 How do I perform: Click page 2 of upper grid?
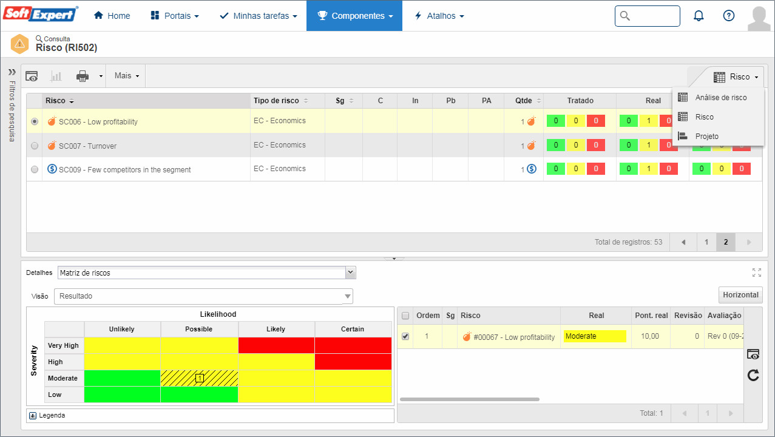[x=726, y=242]
